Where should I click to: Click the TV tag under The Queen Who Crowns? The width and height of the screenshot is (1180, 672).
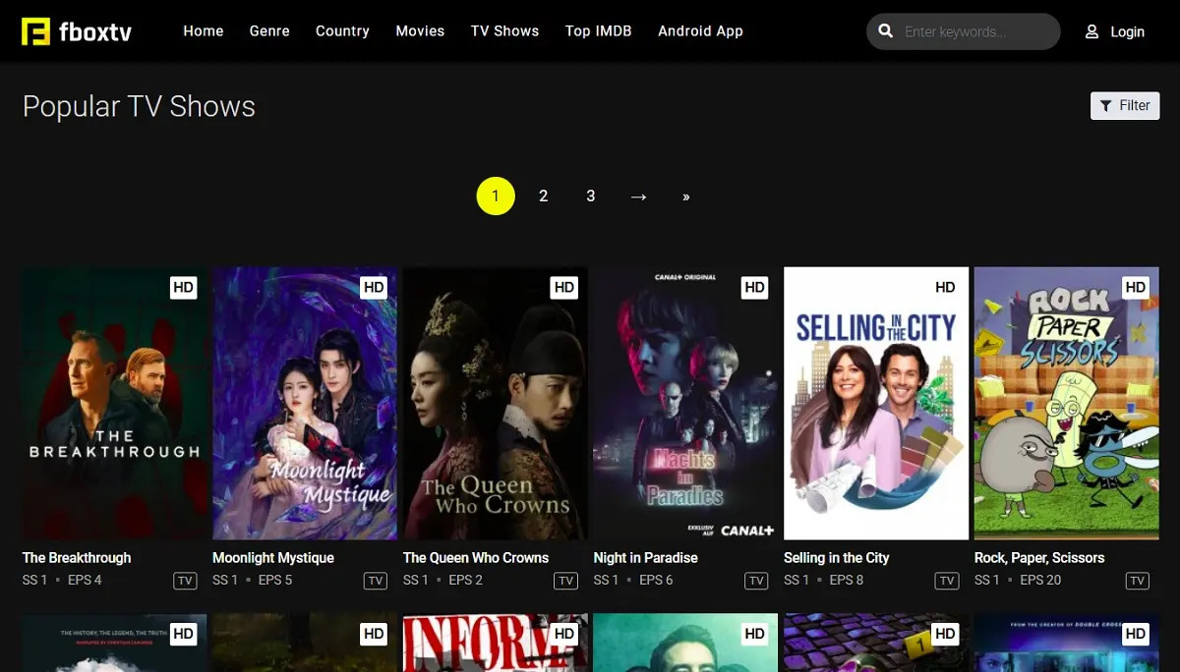[x=566, y=581]
